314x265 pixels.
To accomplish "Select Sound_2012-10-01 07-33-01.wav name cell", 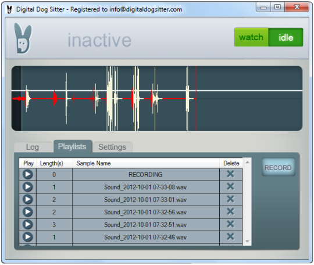I will (x=146, y=199).
